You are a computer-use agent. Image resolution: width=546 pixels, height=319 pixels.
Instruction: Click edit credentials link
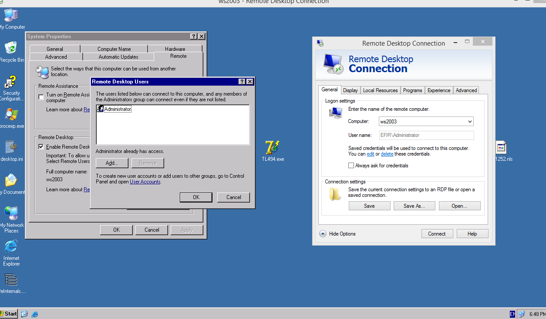[x=371, y=154]
